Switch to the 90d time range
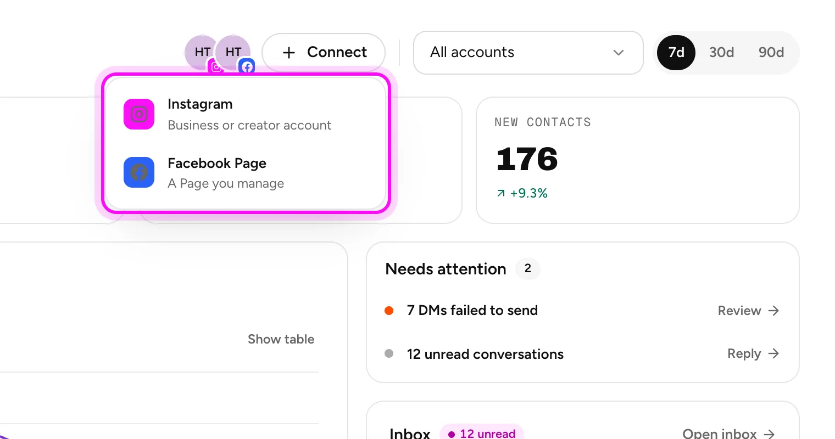 pyautogui.click(x=771, y=53)
